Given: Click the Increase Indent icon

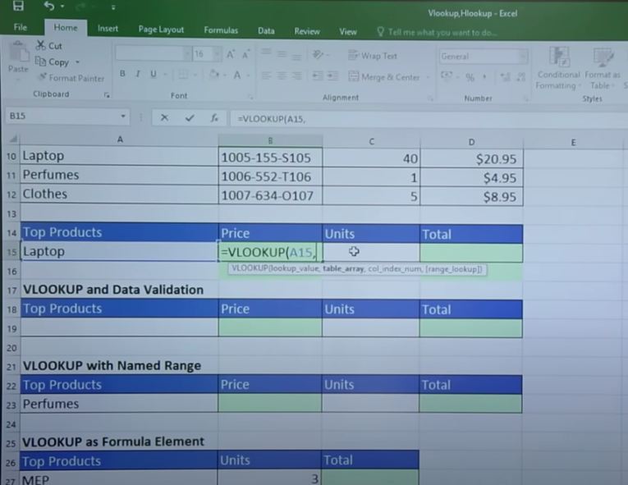Looking at the screenshot, I should pos(332,76).
